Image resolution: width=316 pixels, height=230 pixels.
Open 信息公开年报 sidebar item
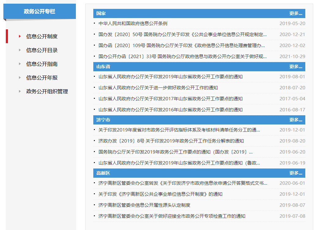pyautogui.click(x=42, y=78)
